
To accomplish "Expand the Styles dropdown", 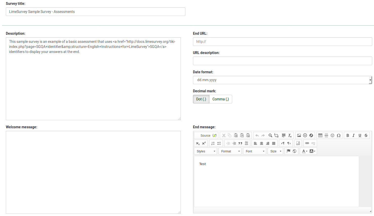I will coord(206,151).
